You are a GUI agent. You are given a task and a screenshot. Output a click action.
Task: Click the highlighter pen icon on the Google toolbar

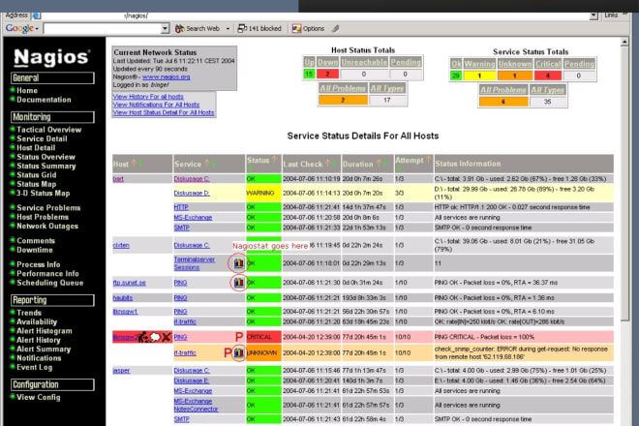point(335,28)
